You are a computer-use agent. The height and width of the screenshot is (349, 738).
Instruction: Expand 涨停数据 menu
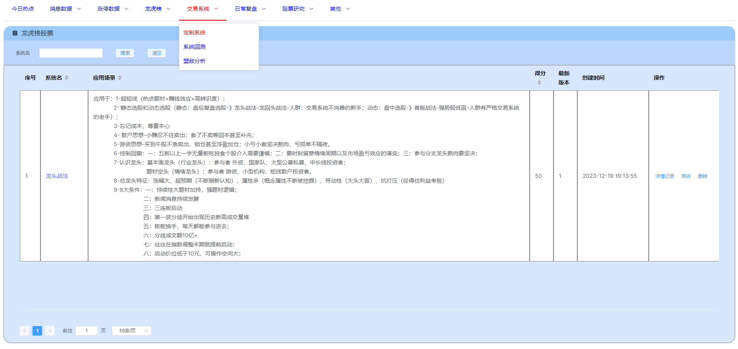tap(113, 9)
